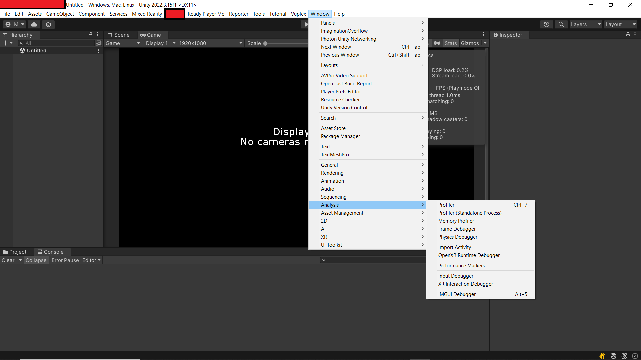
Task: Open the Untitled scene options kebab menu
Action: tap(98, 51)
